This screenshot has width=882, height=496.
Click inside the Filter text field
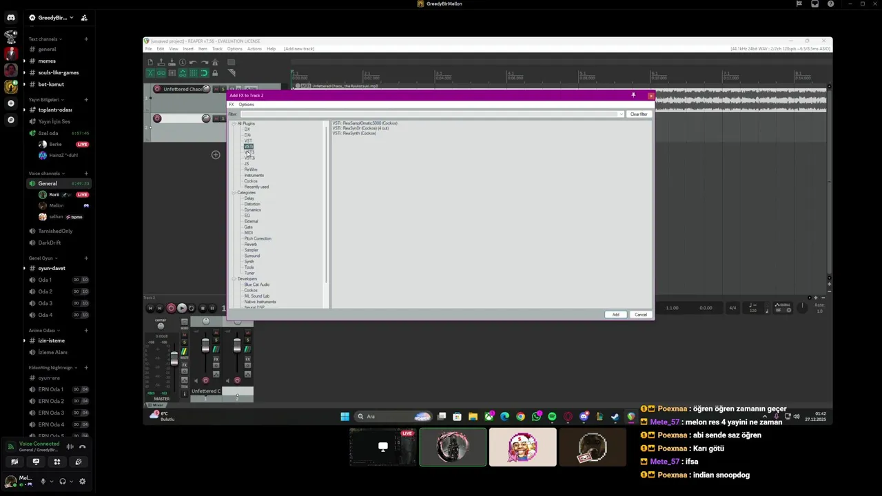(429, 114)
